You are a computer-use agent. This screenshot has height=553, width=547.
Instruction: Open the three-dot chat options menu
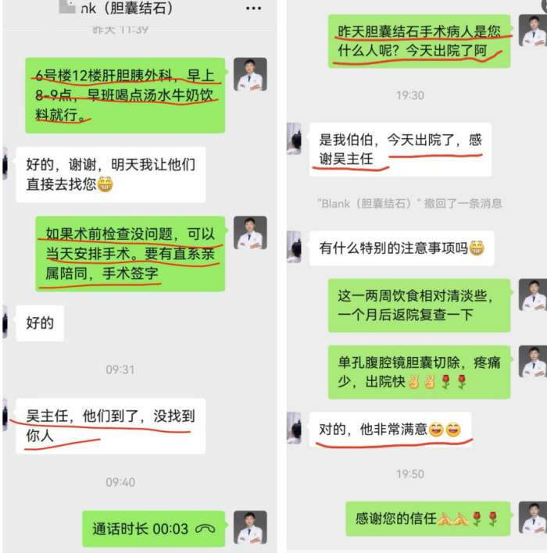pyautogui.click(x=253, y=9)
